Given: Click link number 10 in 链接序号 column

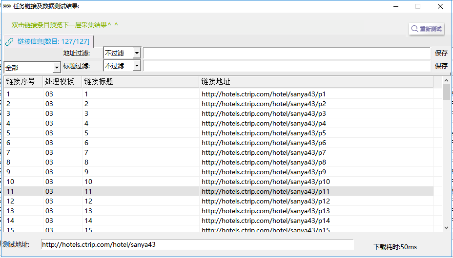Looking at the screenshot, I should tap(10, 182).
